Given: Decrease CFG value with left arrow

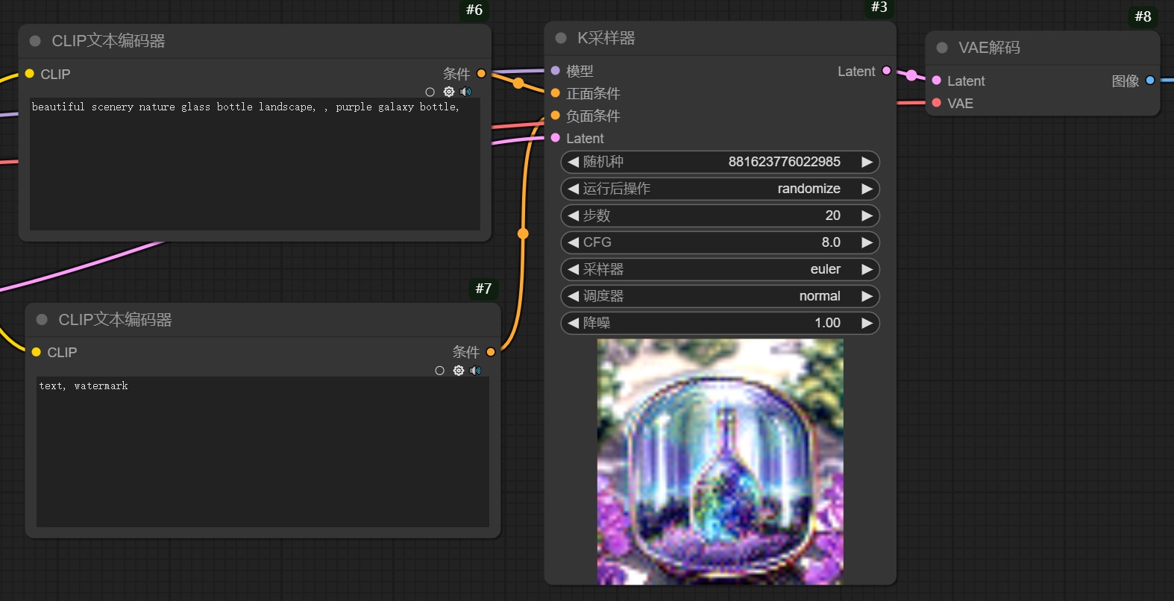Looking at the screenshot, I should [573, 242].
